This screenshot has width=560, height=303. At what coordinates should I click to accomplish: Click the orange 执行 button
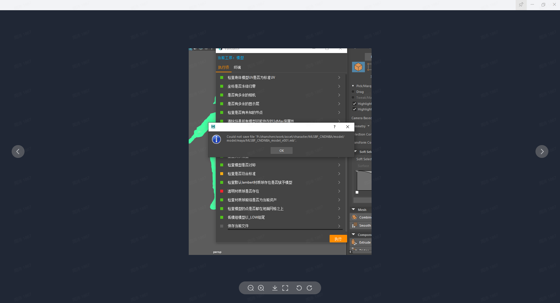pos(338,239)
